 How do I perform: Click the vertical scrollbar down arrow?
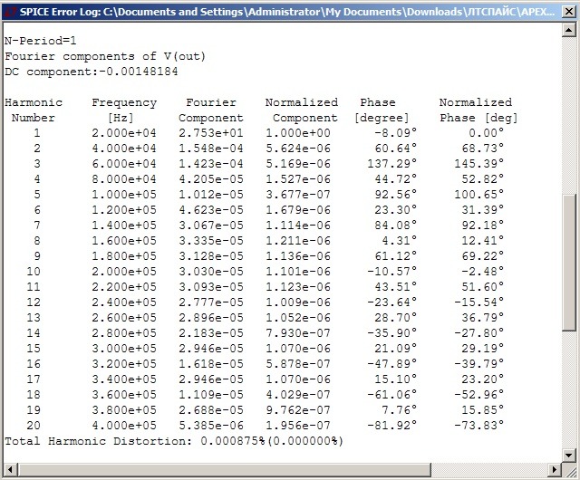pos(568,455)
